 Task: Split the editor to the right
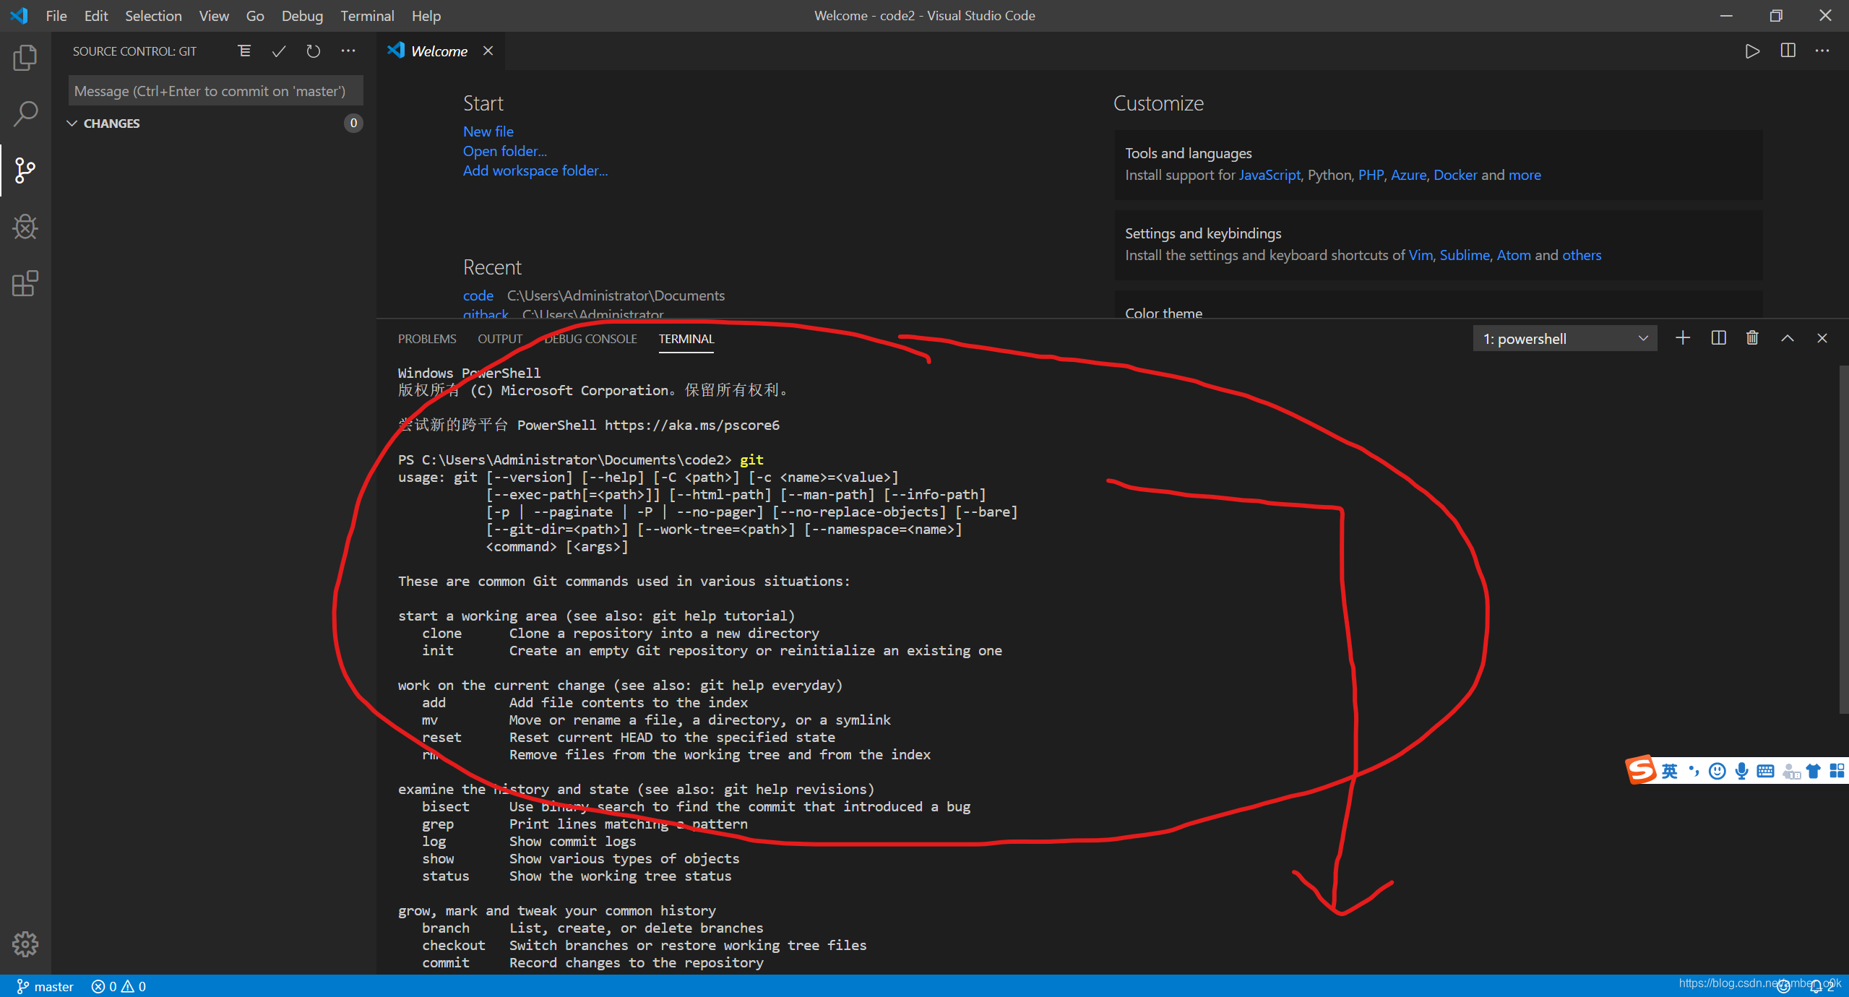pyautogui.click(x=1788, y=51)
